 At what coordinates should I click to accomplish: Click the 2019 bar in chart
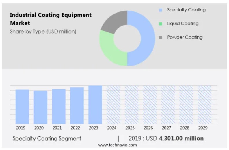coord(22,106)
